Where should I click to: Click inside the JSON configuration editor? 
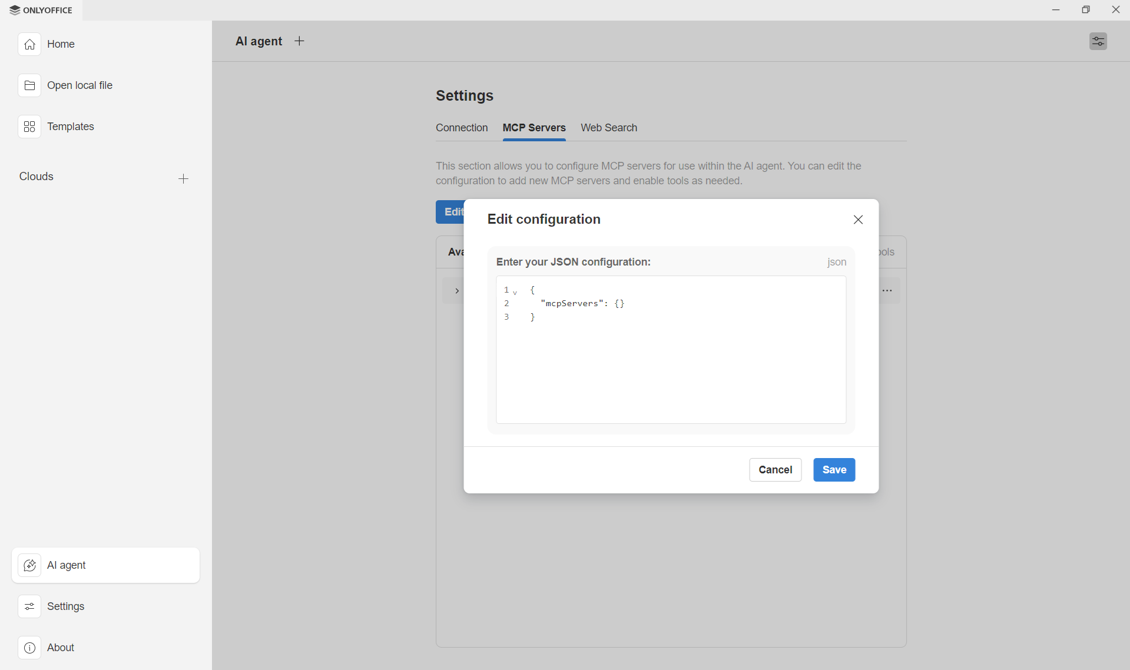pyautogui.click(x=670, y=353)
